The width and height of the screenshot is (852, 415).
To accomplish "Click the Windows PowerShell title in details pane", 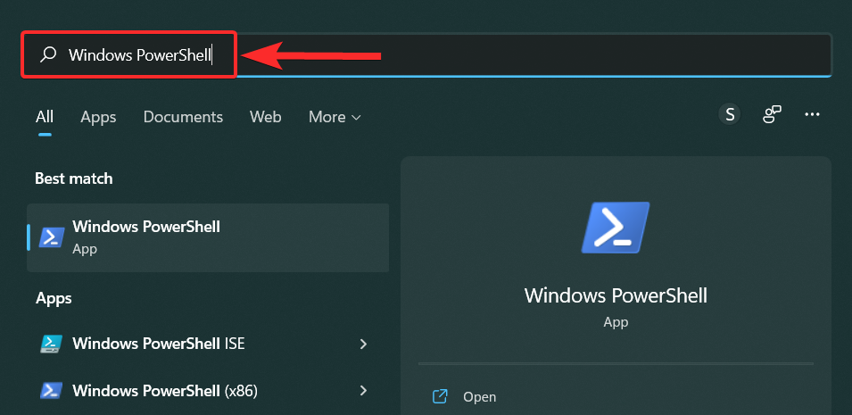I will tap(616, 296).
